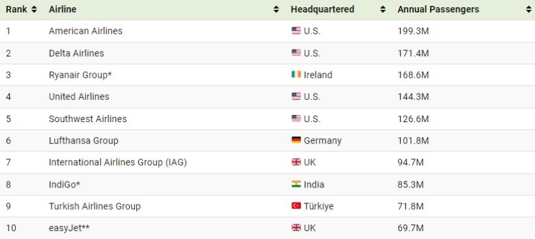Select the Ryanair Group* airline cell

[x=80, y=75]
